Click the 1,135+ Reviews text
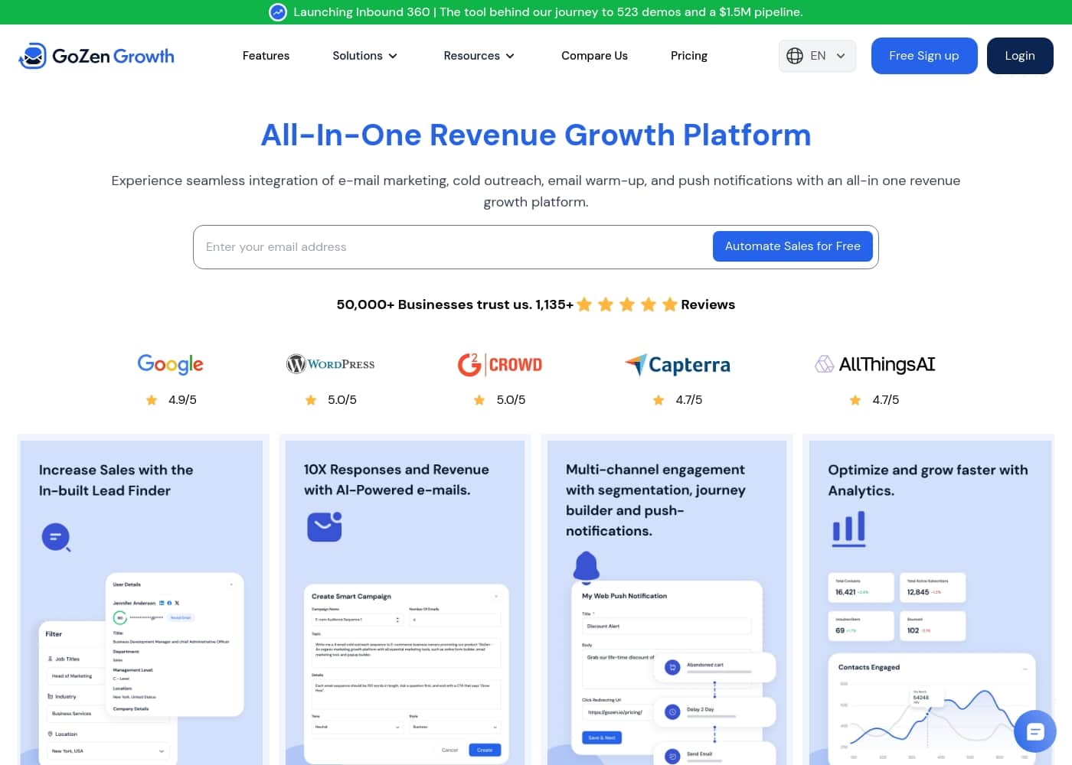Viewport: 1072px width, 765px height. 636,304
